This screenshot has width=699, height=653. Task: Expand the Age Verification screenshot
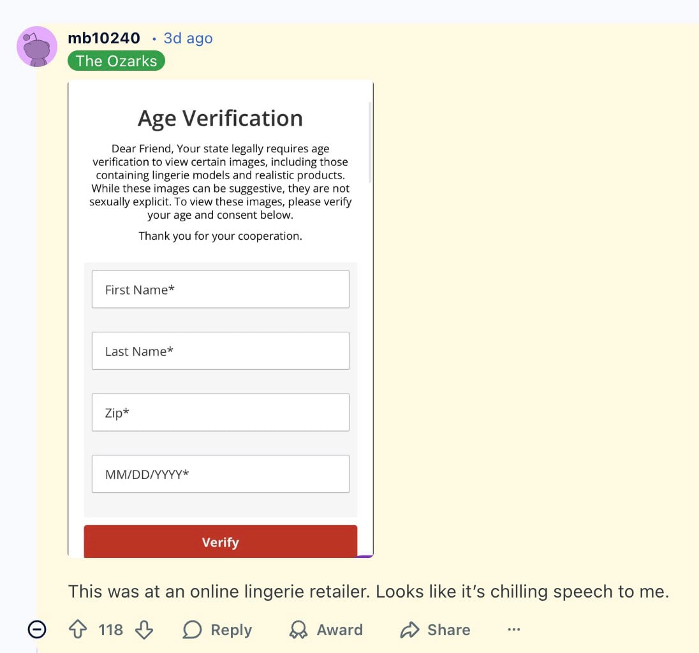[x=220, y=319]
